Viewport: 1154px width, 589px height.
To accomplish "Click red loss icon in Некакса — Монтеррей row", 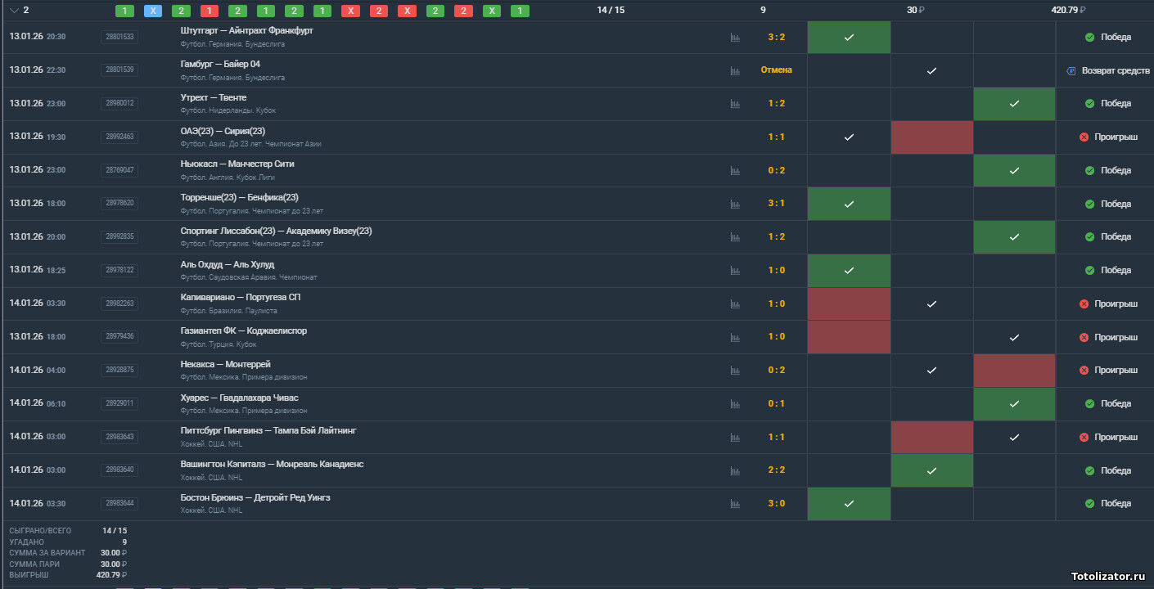I will tap(1084, 371).
